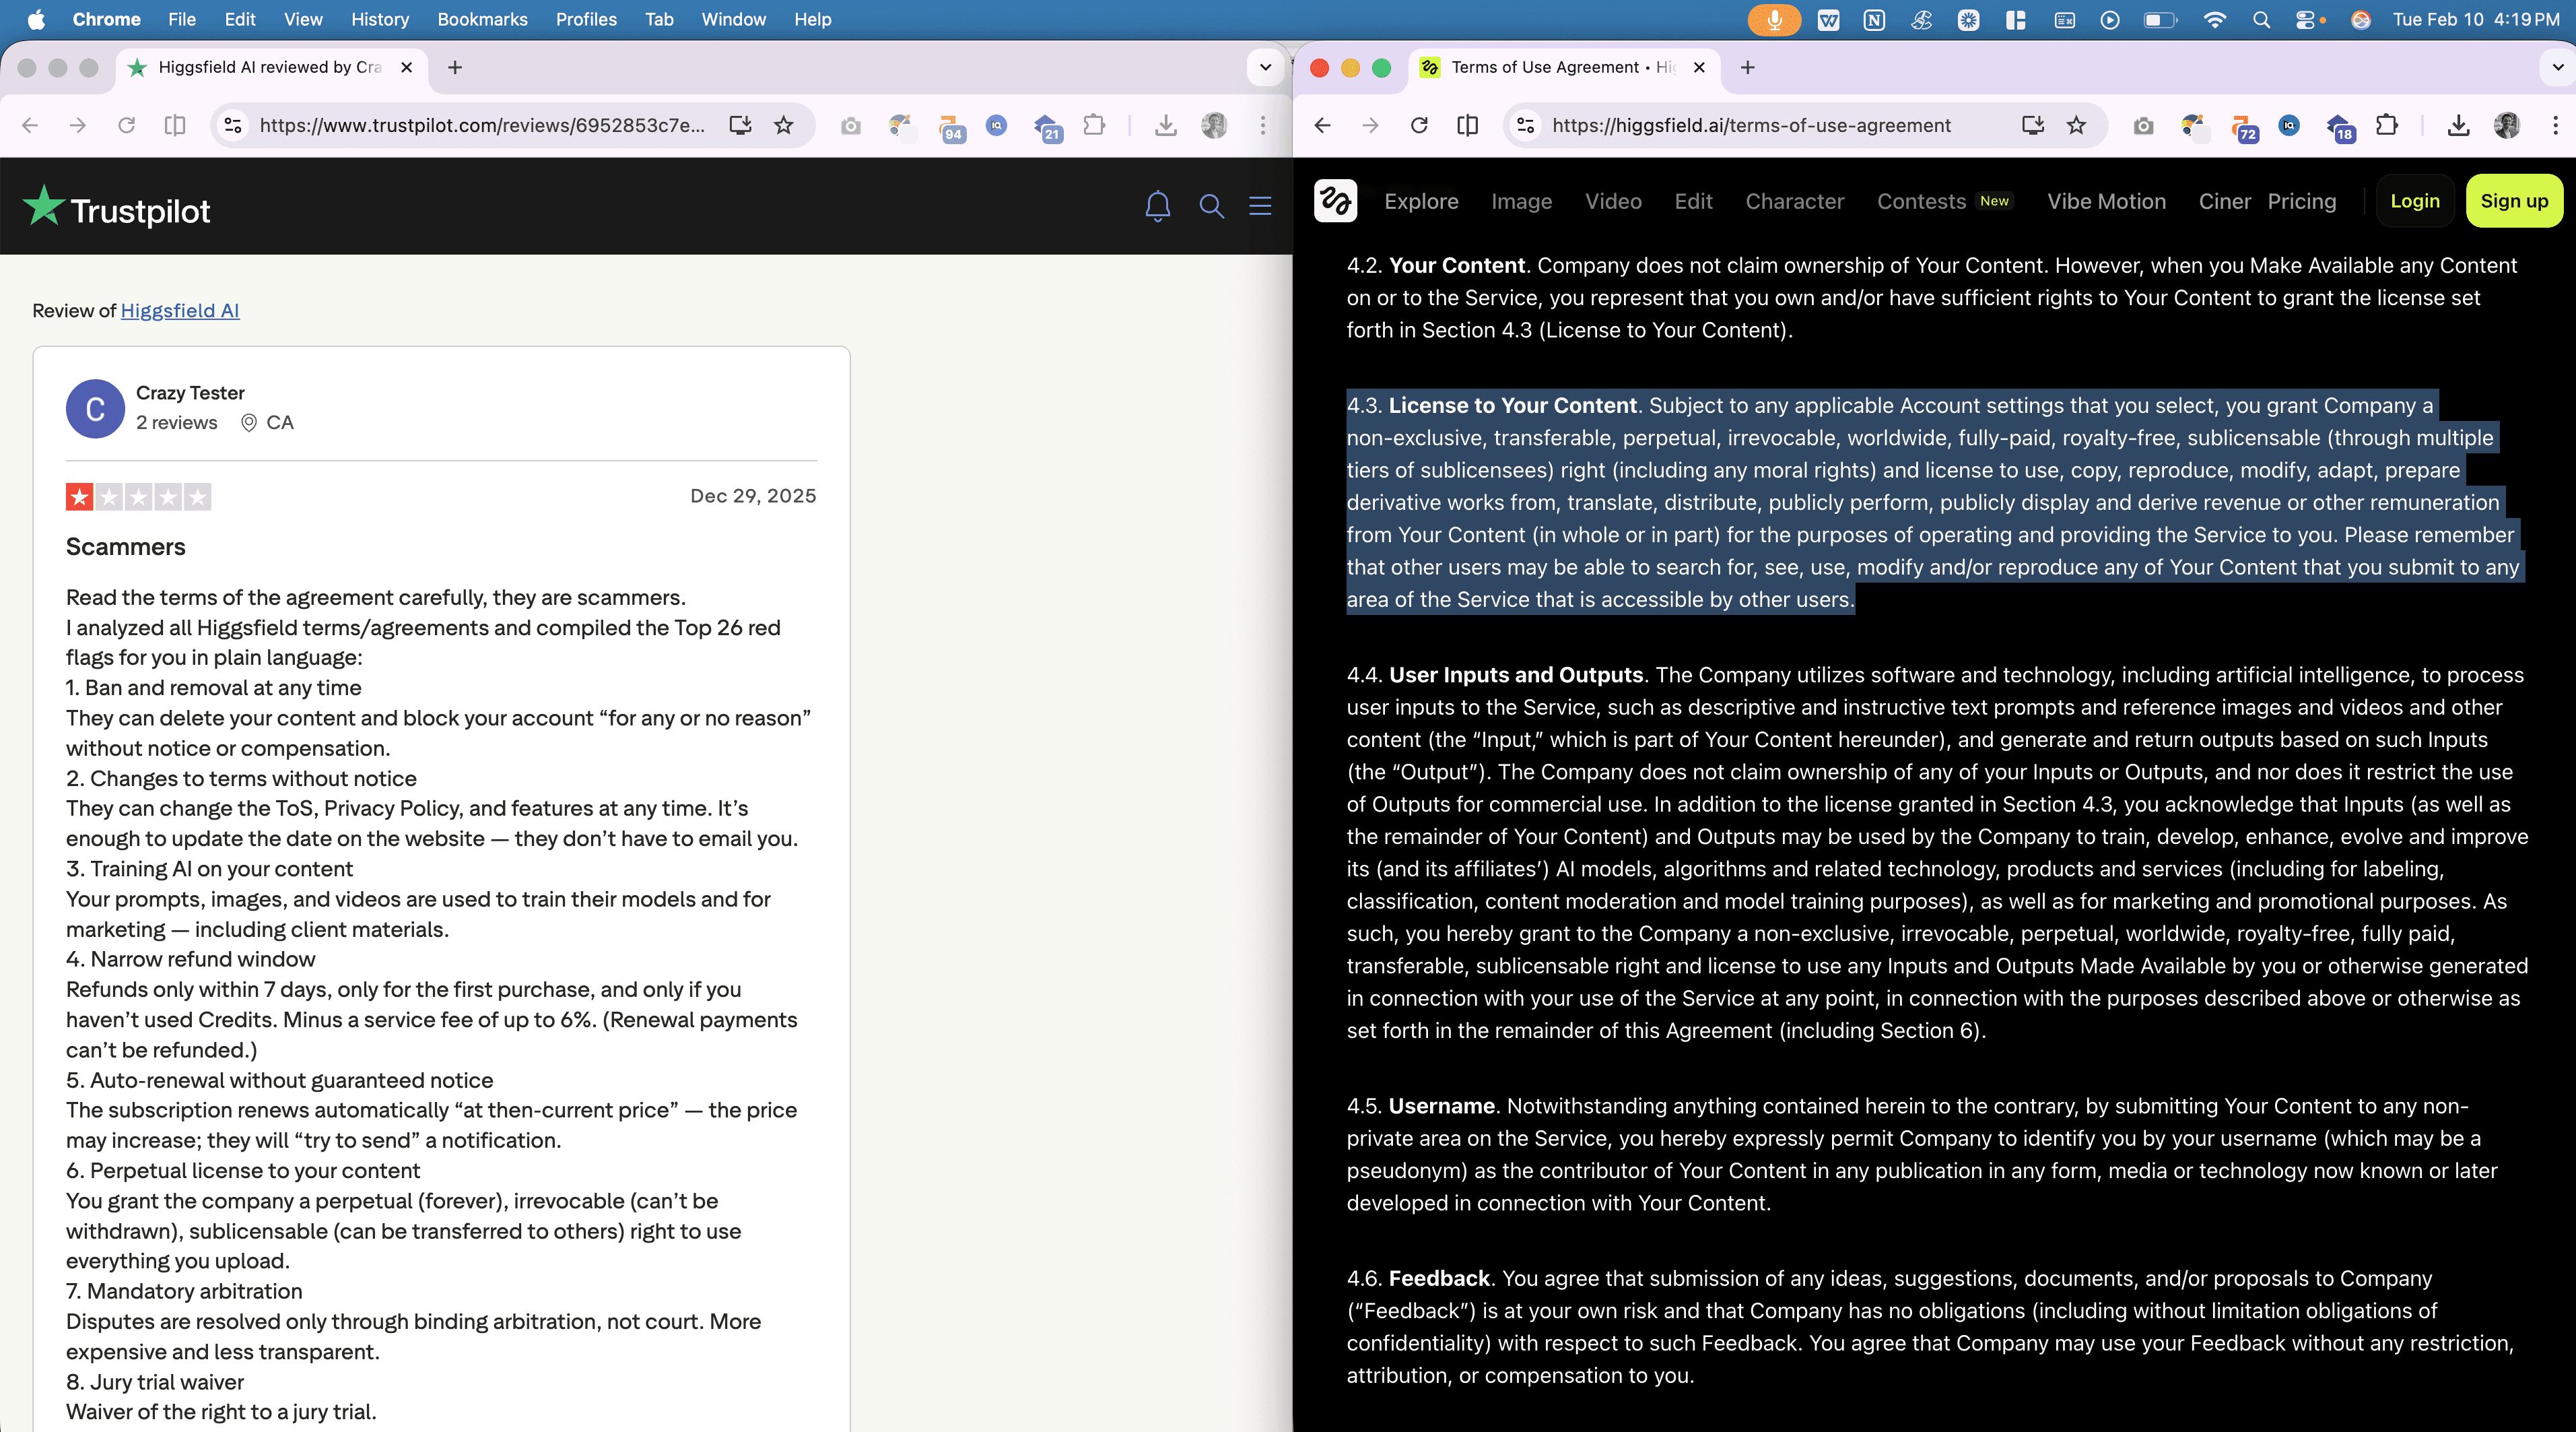Open Extensions puzzle icon in right window
The height and width of the screenshot is (1432, 2576).
(x=2387, y=125)
